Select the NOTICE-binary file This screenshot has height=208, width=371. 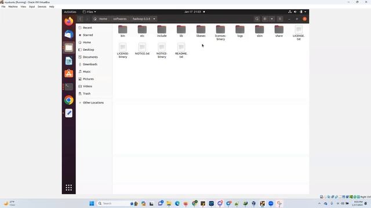tap(162, 50)
